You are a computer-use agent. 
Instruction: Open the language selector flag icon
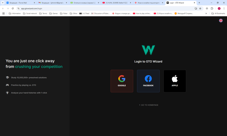tap(221, 20)
